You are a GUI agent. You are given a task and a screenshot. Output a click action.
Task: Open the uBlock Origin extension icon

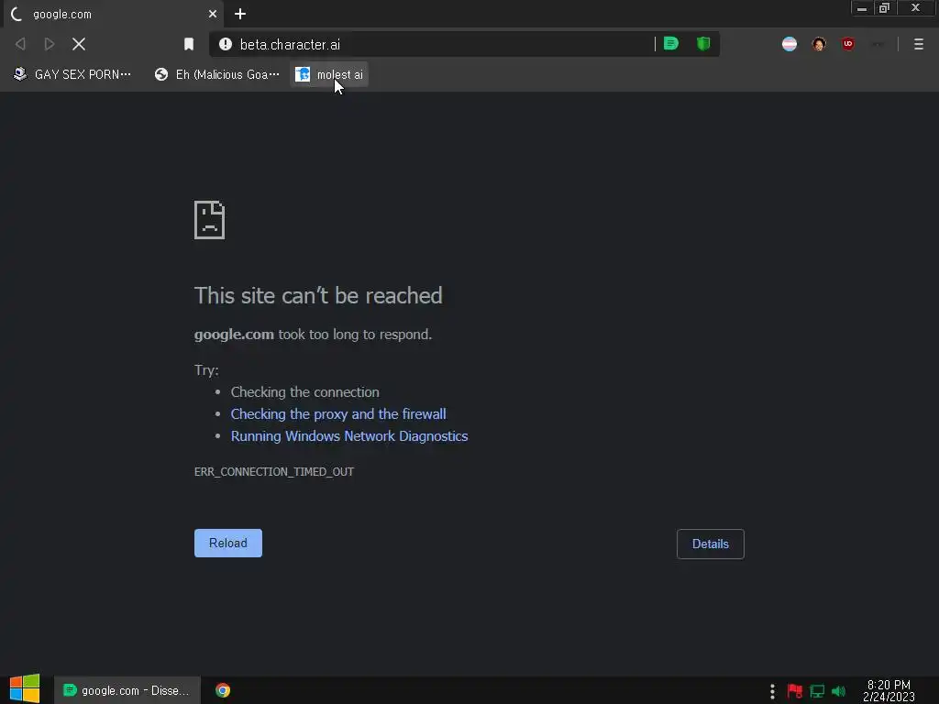coord(848,44)
